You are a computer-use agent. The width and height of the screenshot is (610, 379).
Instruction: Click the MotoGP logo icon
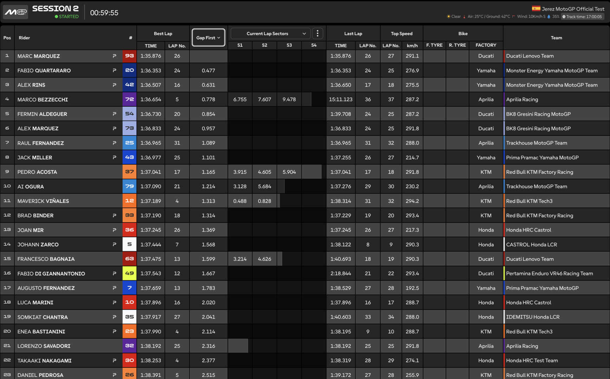[16, 12]
